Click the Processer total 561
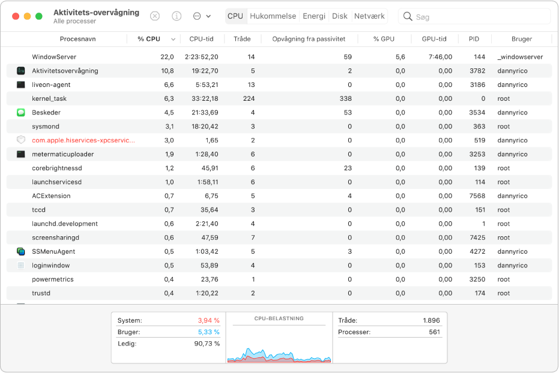Screen dimensions: 559x373 click(x=434, y=332)
